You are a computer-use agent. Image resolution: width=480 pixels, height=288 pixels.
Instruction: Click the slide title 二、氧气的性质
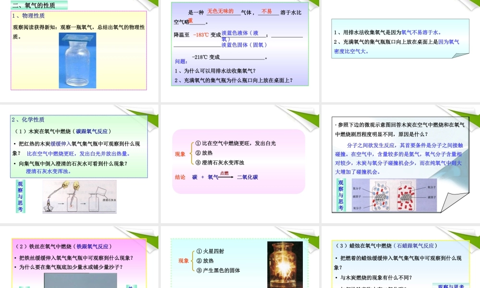tap(34, 4)
